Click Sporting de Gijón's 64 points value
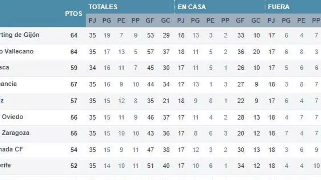 [x=74, y=35]
